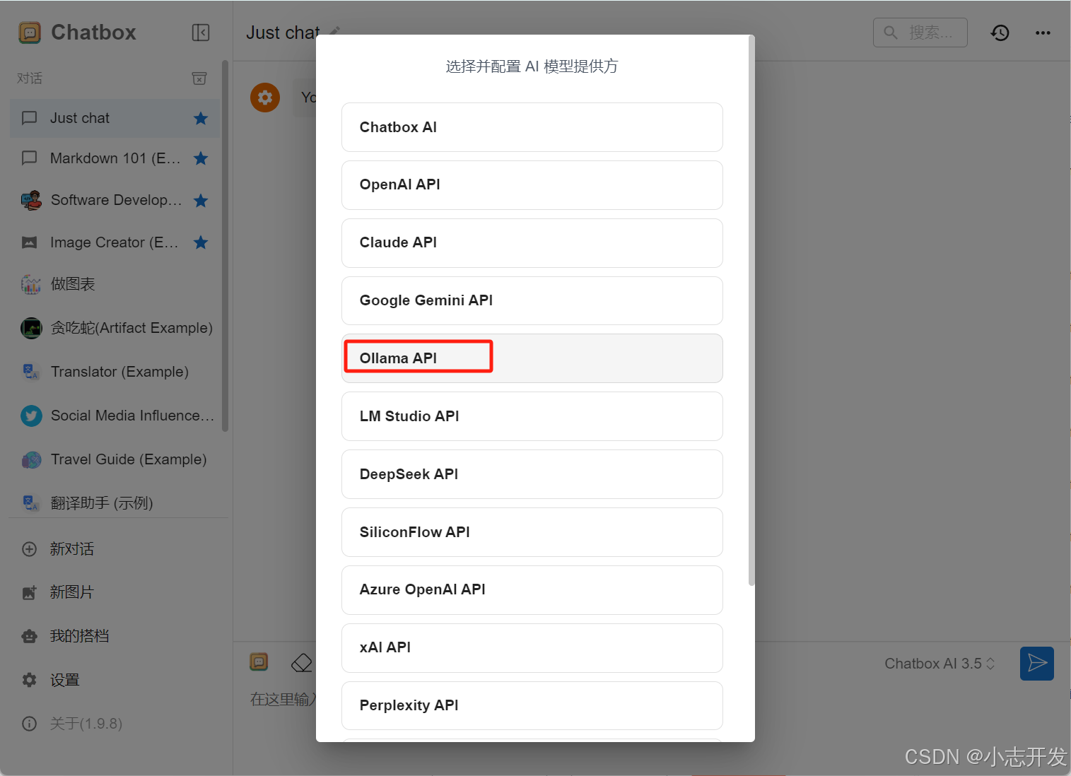Click the archive conversations icon beside 对话

[x=199, y=78]
